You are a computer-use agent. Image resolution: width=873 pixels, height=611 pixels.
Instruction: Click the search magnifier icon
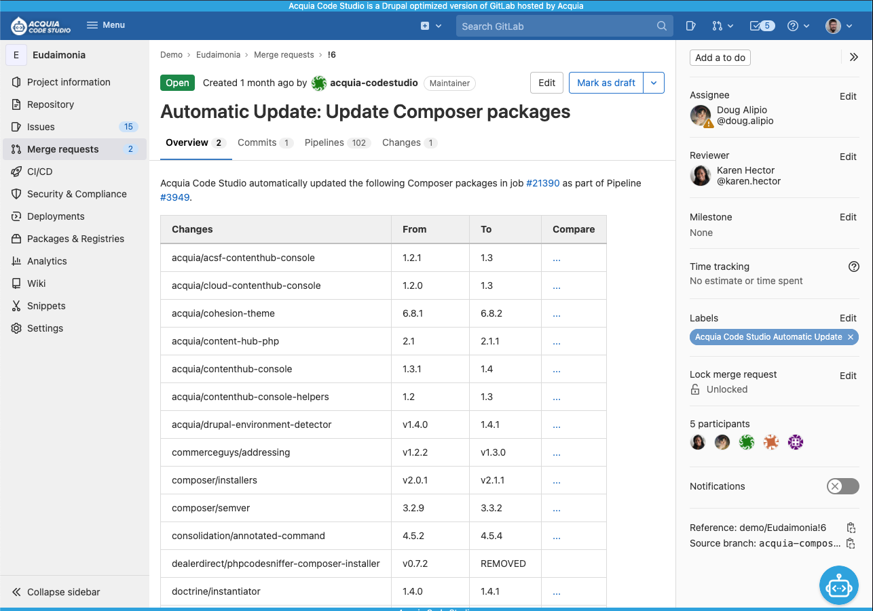click(x=662, y=26)
